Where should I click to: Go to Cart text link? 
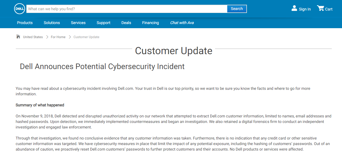point(329,9)
